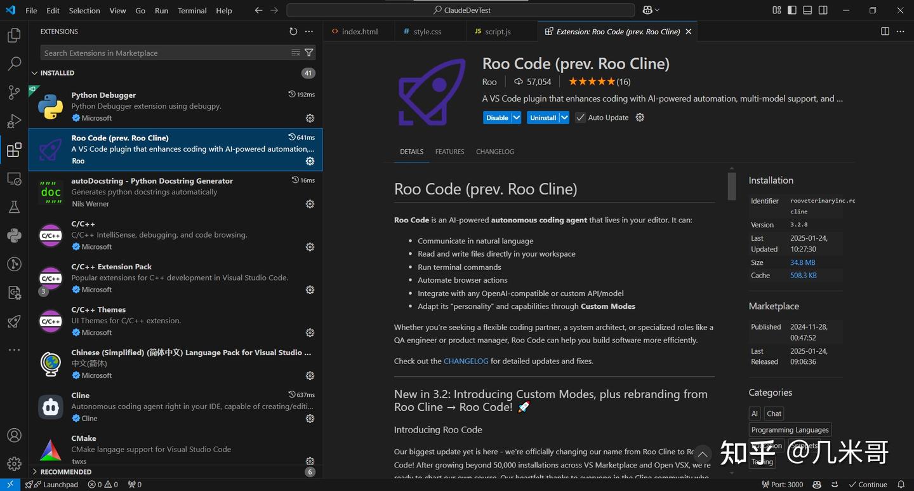Open the Uninstall dropdown arrow
The width and height of the screenshot is (914, 491).
click(x=563, y=117)
